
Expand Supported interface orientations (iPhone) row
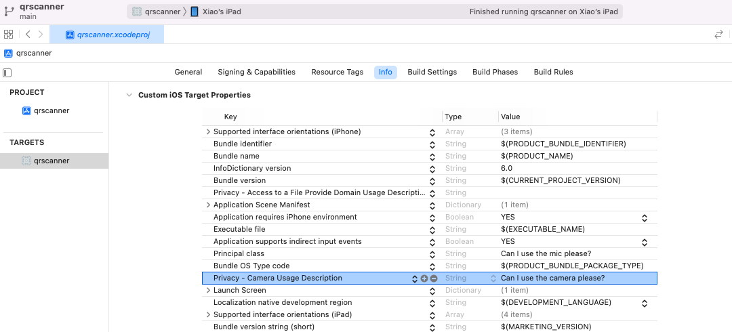click(208, 132)
